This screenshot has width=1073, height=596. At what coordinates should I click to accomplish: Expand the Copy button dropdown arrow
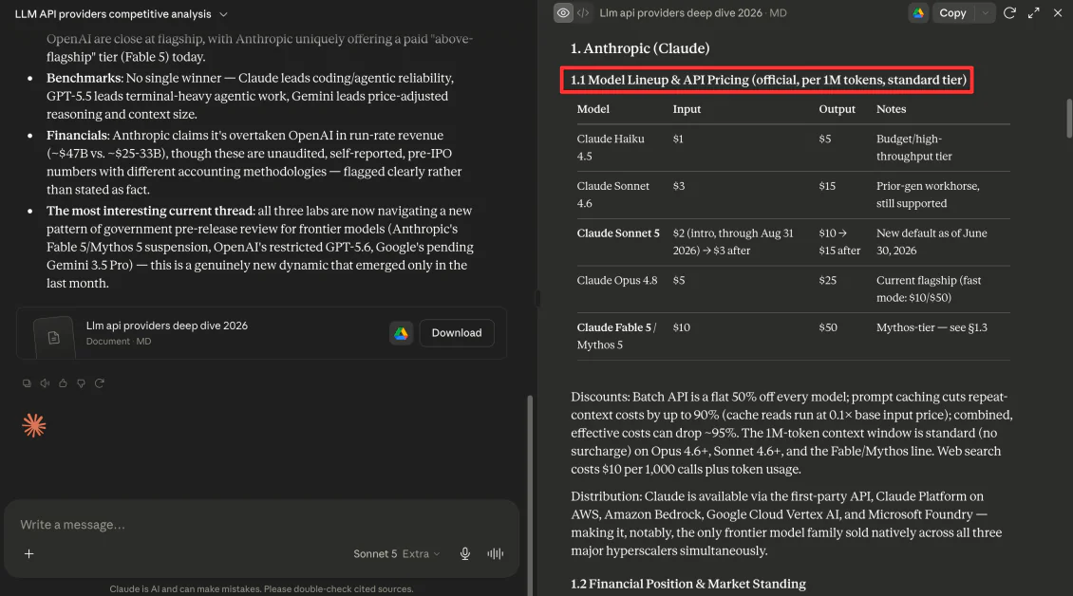[x=985, y=13]
